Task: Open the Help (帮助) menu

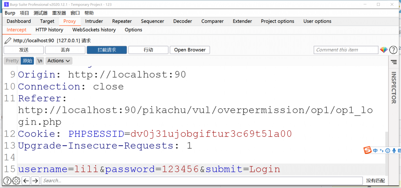Action: coord(89,13)
